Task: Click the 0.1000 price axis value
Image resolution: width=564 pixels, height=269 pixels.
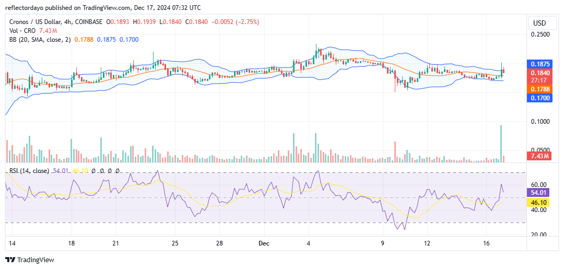Action: pyautogui.click(x=541, y=122)
